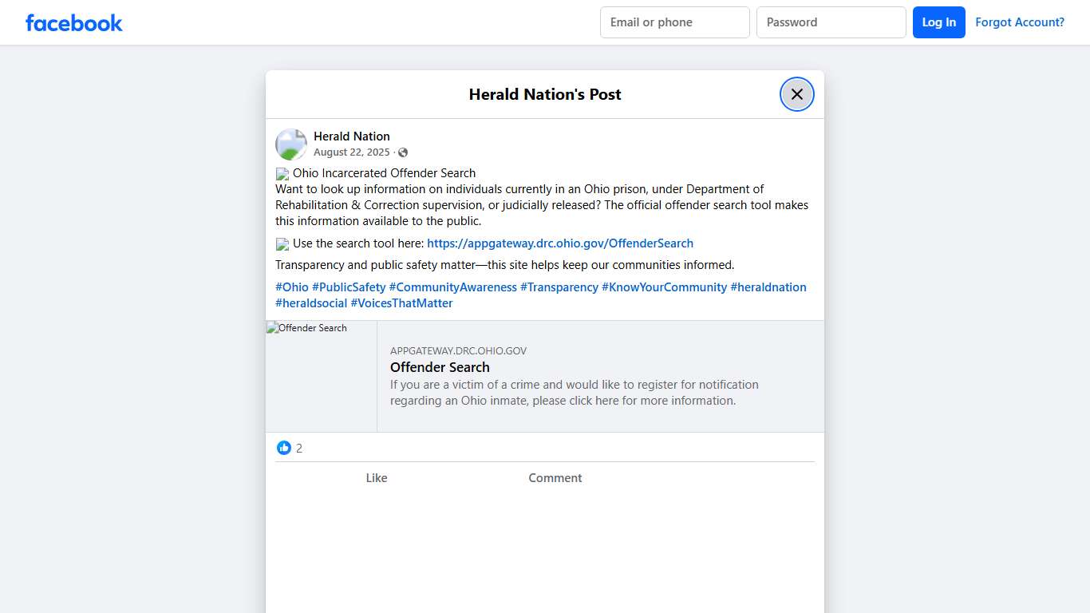1090x613 pixels.
Task: Click the blue thumbs-up reaction icon
Action: tap(284, 448)
